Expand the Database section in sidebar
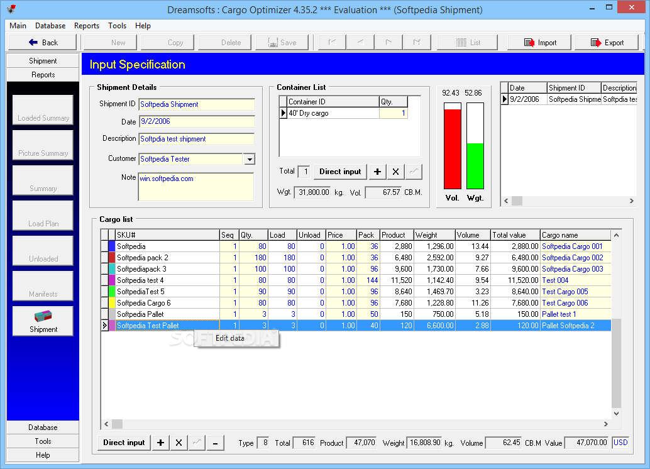This screenshot has width=650, height=469. (x=43, y=428)
